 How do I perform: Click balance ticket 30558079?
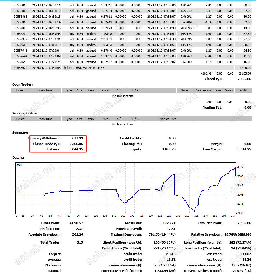[21, 68]
